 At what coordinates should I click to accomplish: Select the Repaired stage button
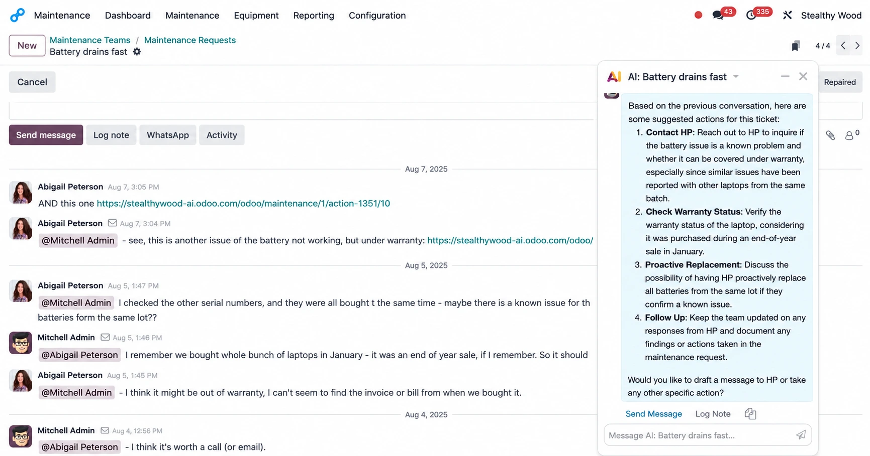(x=840, y=82)
